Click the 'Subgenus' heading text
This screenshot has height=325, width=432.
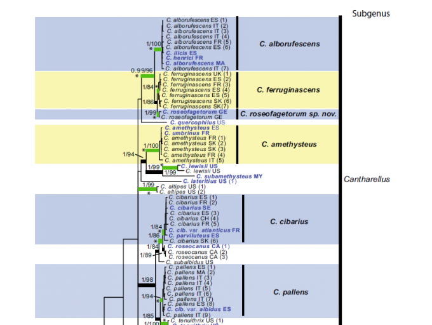click(x=371, y=13)
